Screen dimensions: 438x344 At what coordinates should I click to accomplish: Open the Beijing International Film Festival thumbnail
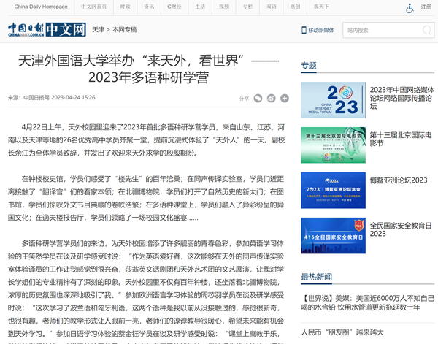[333, 139]
